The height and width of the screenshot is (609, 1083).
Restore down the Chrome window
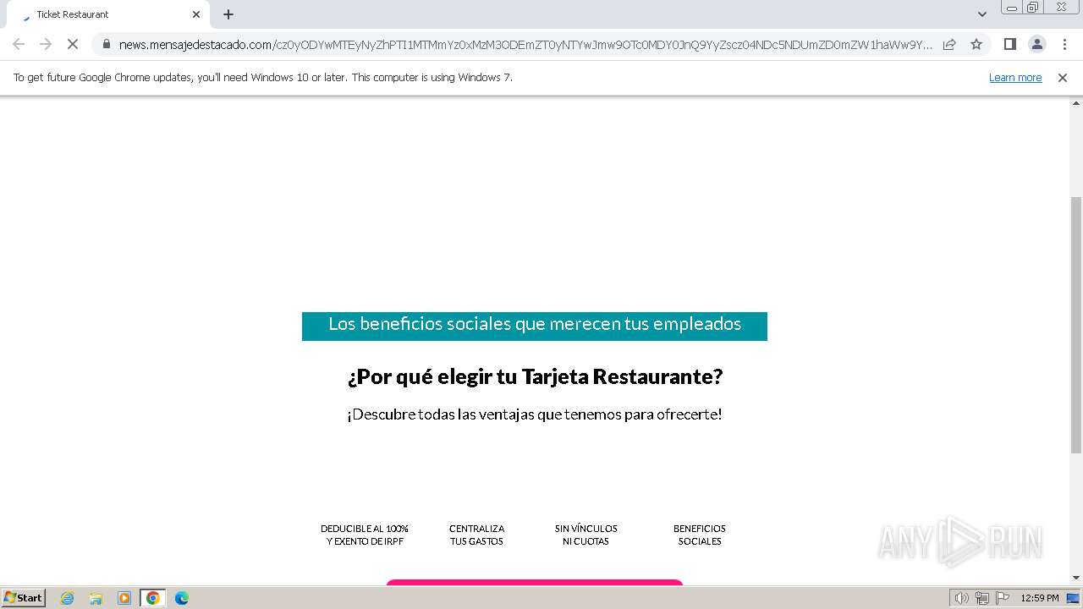pyautogui.click(x=1033, y=8)
